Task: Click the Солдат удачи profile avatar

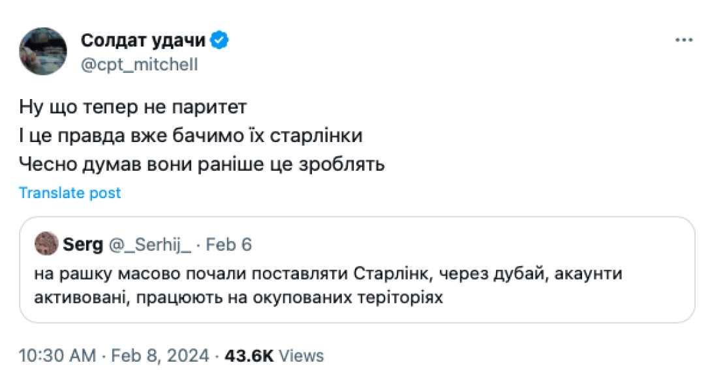Action: click(x=43, y=50)
